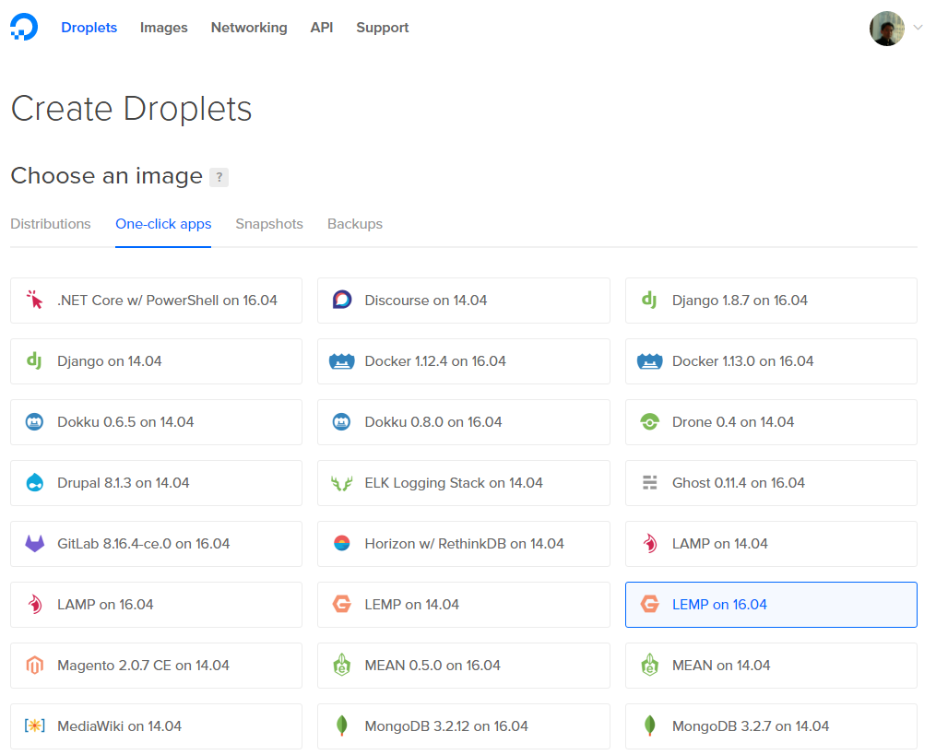Click the Dokku 0.6.5 icon
The width and height of the screenshot is (936, 755).
coord(35,421)
